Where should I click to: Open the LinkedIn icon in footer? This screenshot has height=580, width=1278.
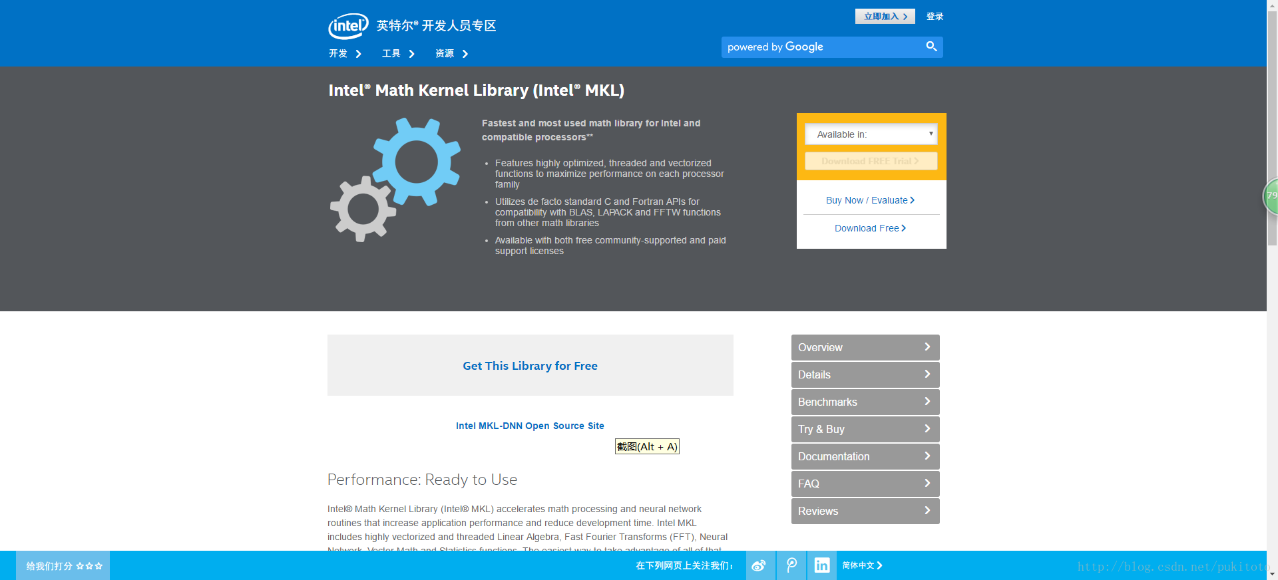[822, 565]
